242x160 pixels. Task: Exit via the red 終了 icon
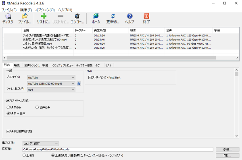[146, 19]
